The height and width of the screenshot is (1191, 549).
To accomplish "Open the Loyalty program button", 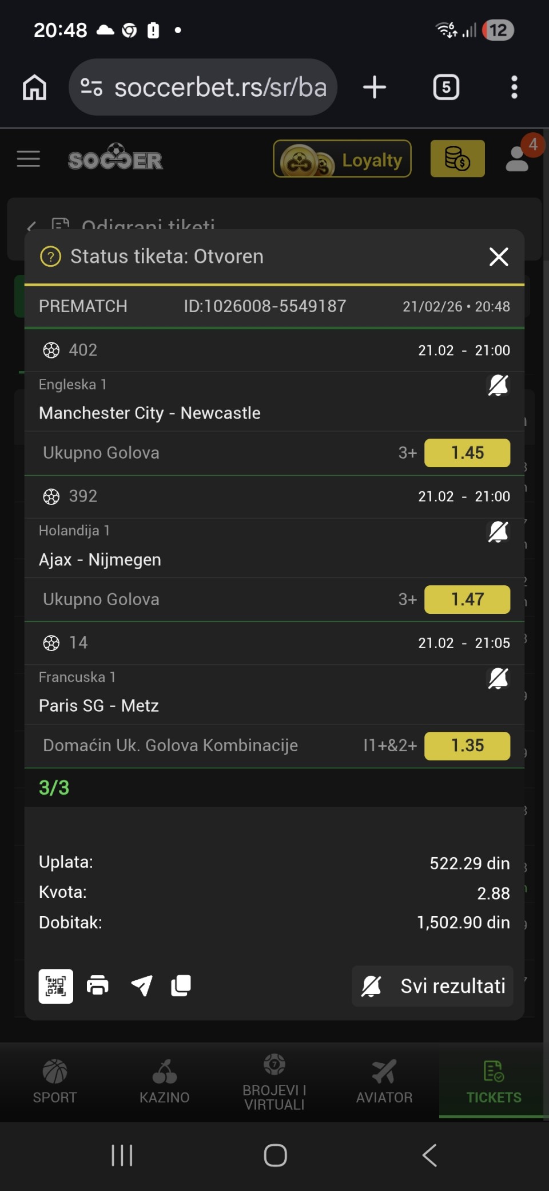I will click(342, 159).
